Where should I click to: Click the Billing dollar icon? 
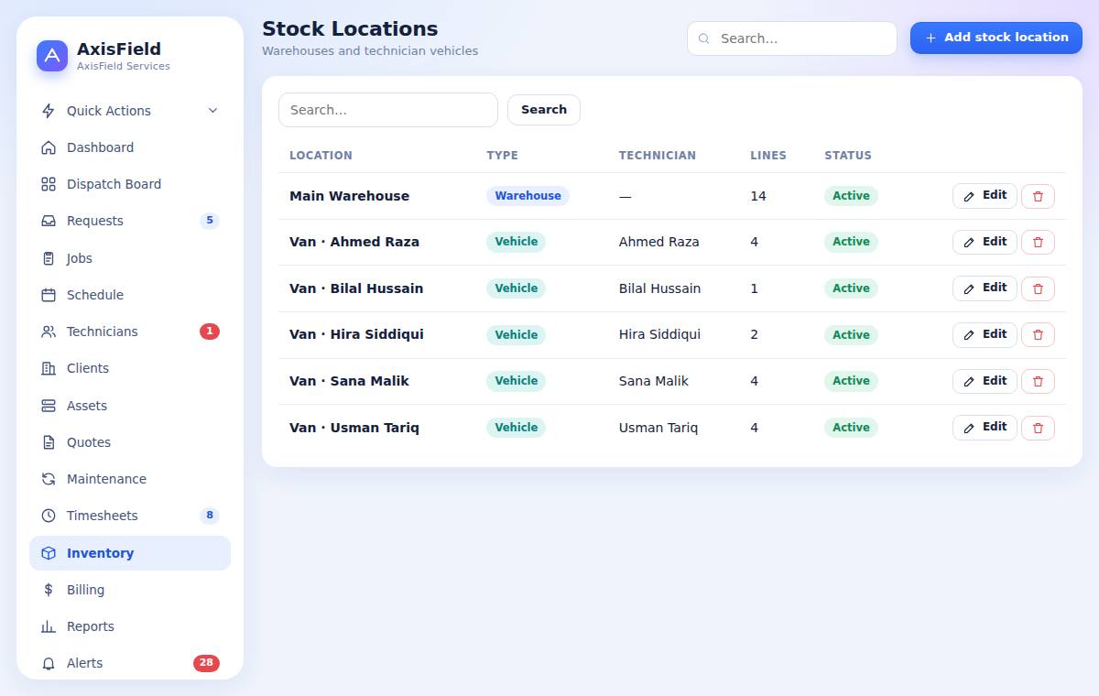click(x=49, y=590)
